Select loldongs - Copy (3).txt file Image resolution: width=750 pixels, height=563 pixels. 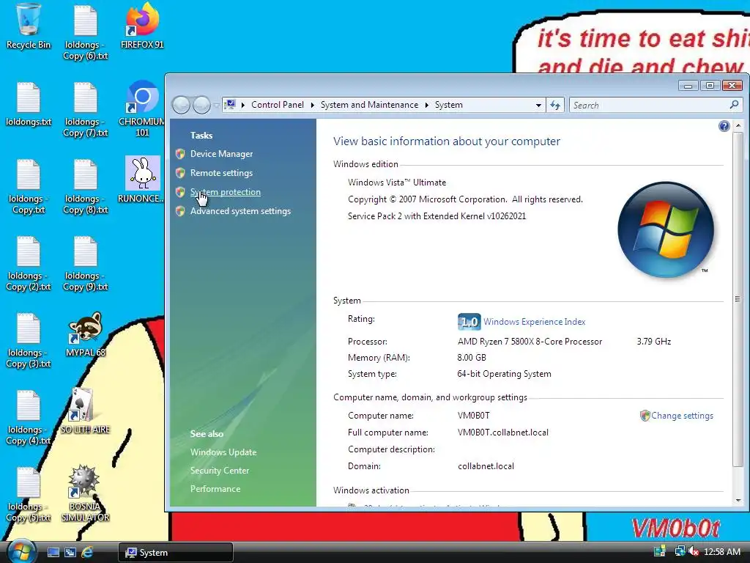tap(29, 340)
